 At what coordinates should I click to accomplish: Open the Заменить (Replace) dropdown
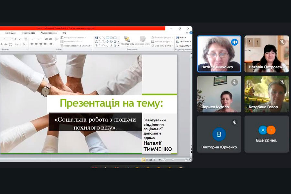click(184, 41)
